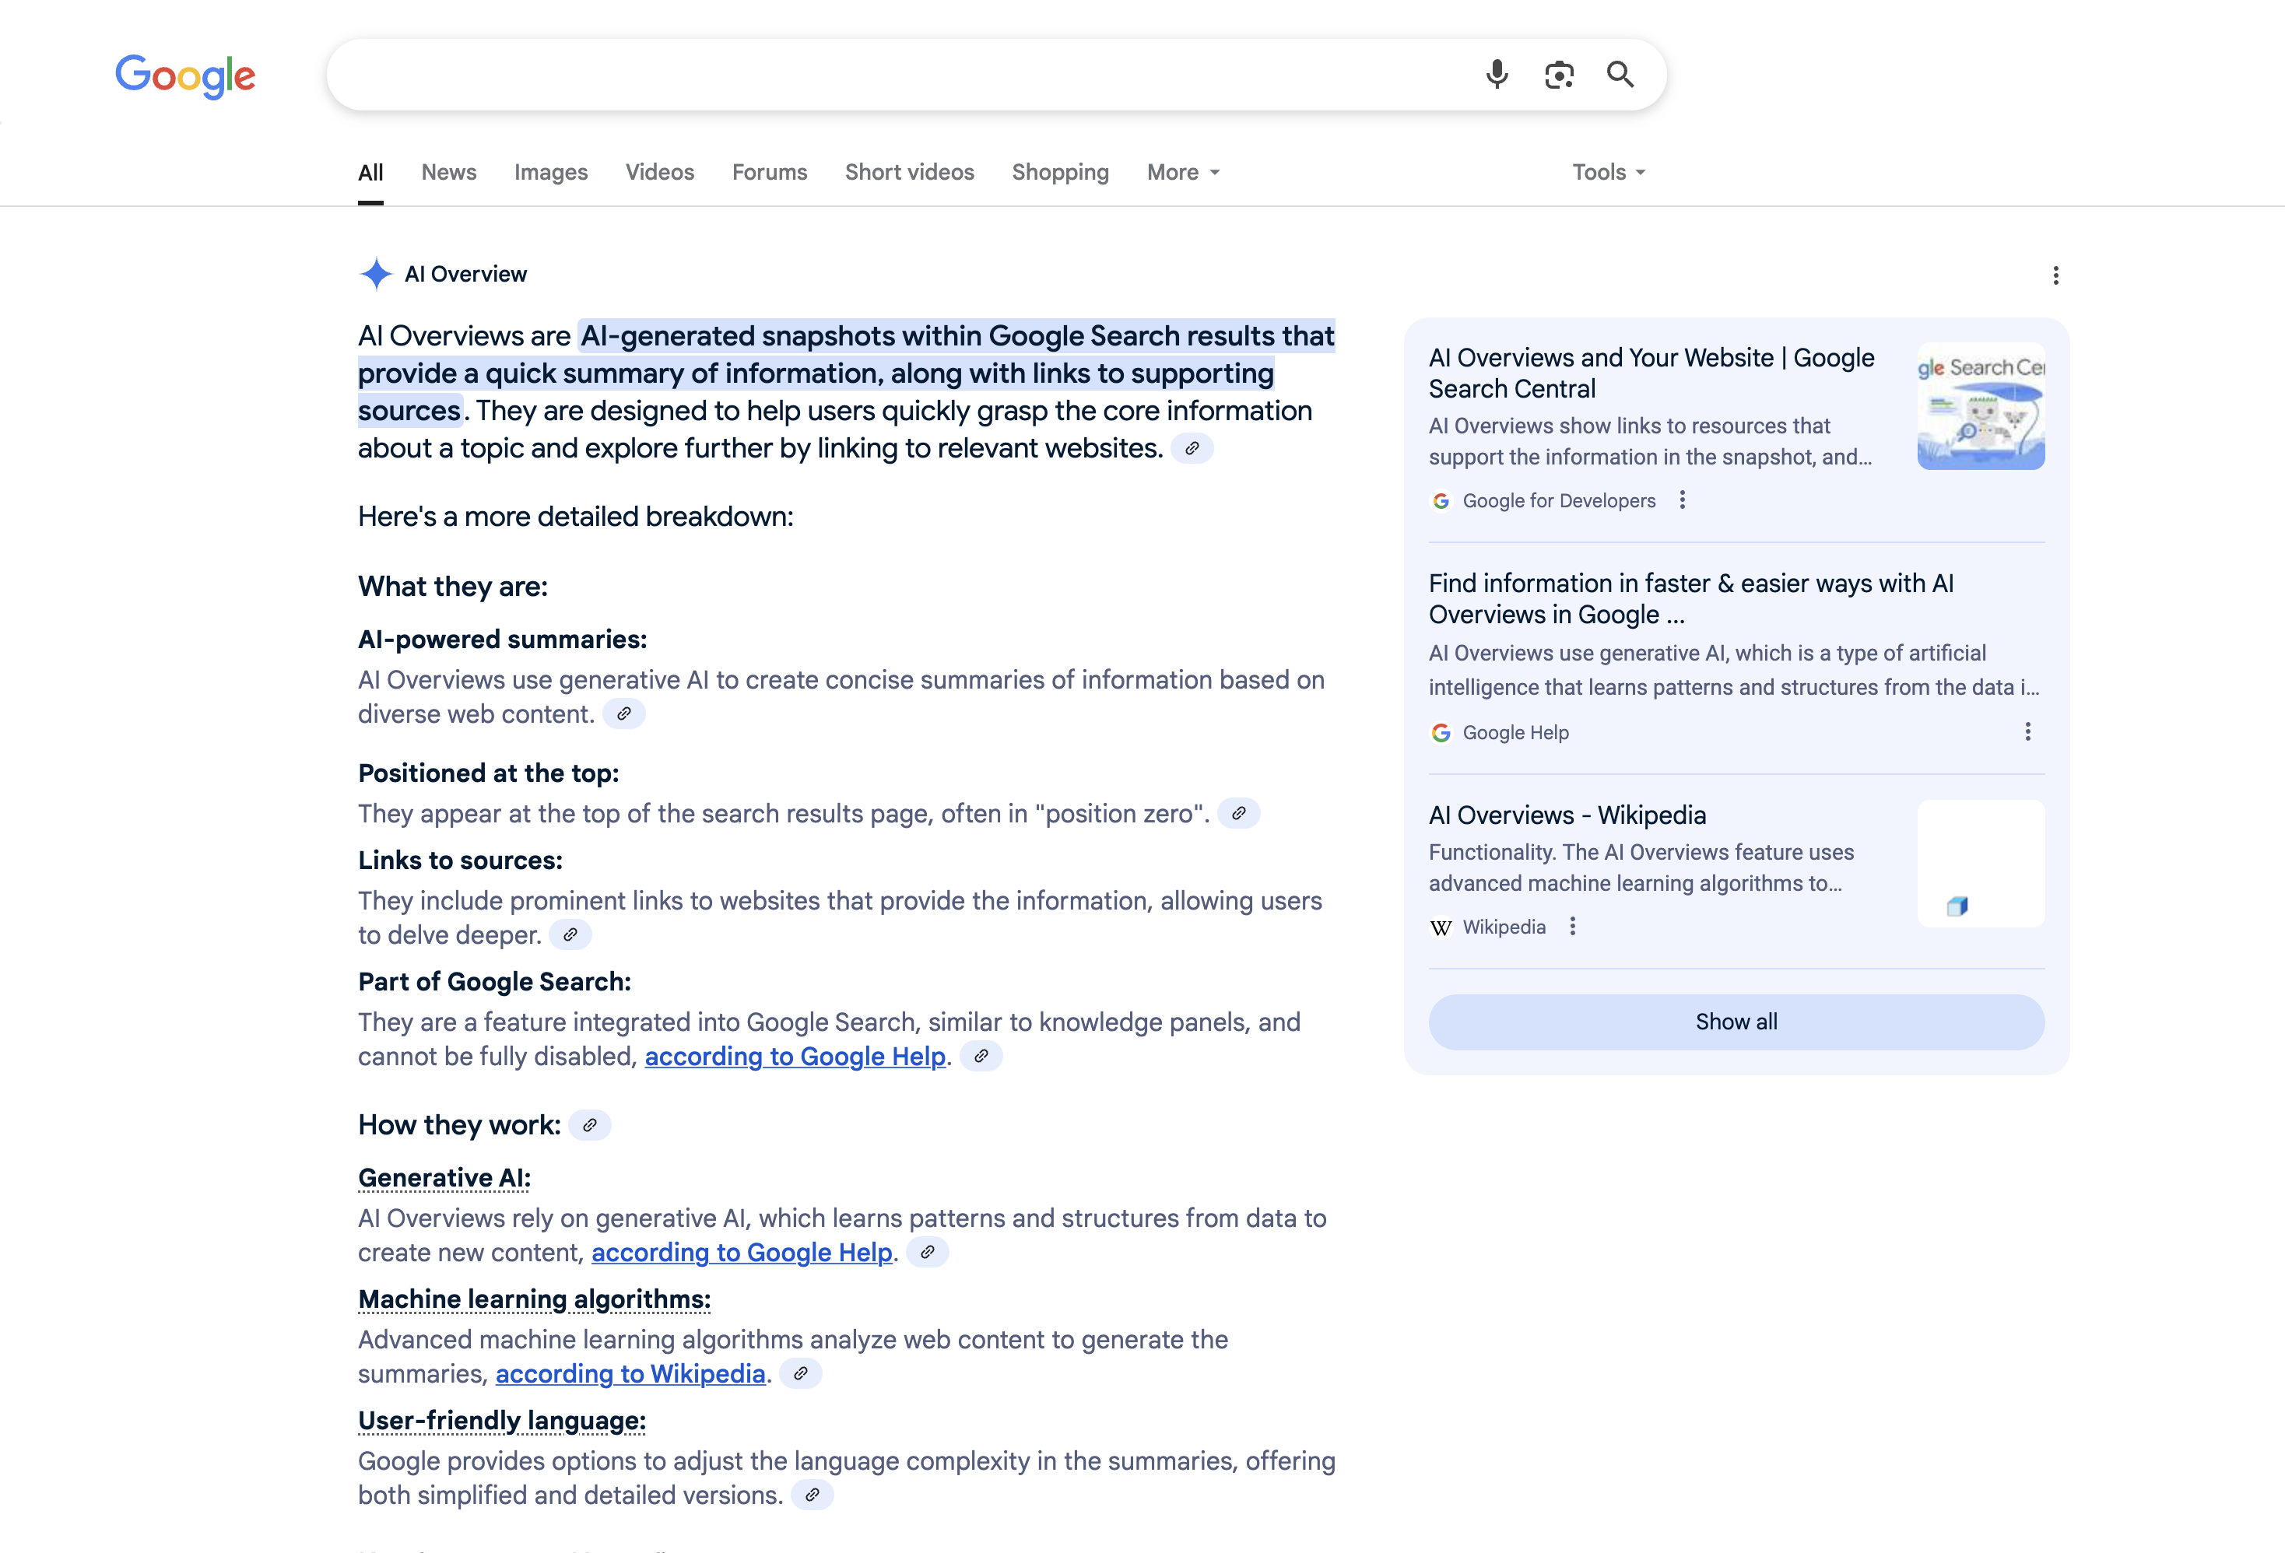The image size is (2285, 1553).
Task: Open three-dot menu beside Google for Developers
Action: coord(1683,500)
